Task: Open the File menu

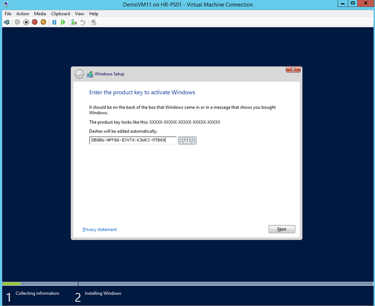Action: click(8, 14)
